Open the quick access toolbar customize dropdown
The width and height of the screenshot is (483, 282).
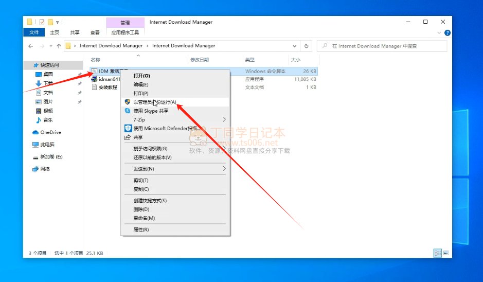57,22
